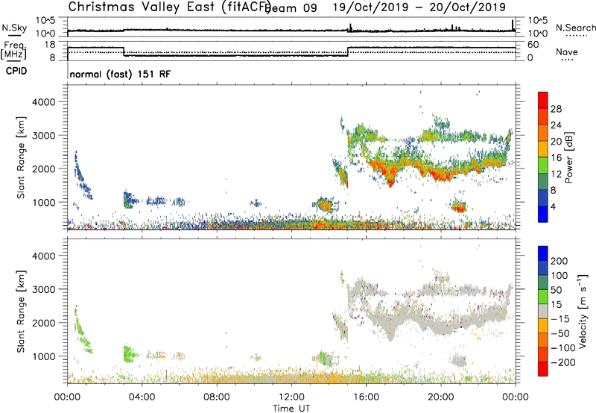The height and width of the screenshot is (413, 596).
Task: Click the "Power [dB]" colorbar title
Action: 568,157
